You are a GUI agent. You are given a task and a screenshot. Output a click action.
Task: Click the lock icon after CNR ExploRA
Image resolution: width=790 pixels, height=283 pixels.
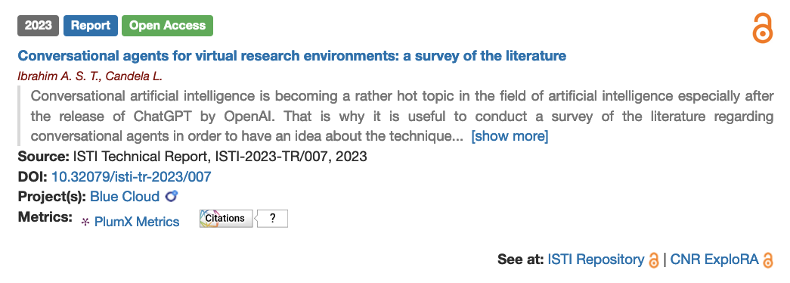(x=768, y=260)
